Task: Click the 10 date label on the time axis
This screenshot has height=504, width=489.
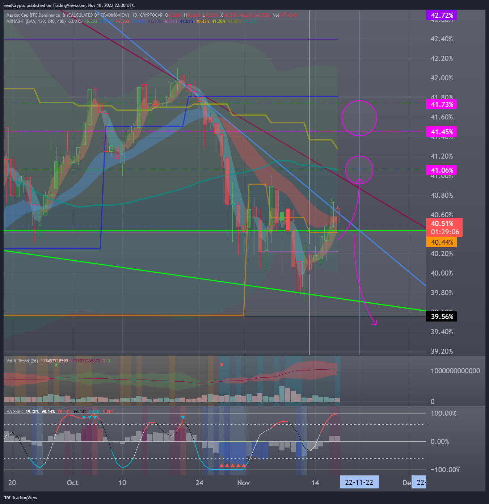Action: click(122, 483)
